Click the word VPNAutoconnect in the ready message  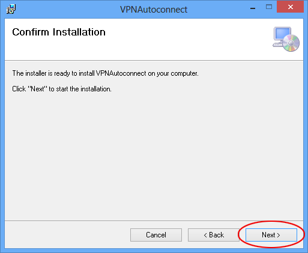point(121,73)
